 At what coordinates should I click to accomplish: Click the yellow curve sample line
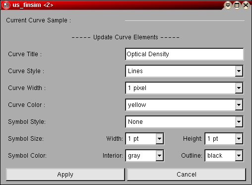pos(185,21)
